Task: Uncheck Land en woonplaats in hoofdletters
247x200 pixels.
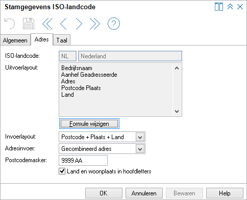Action: click(x=62, y=171)
